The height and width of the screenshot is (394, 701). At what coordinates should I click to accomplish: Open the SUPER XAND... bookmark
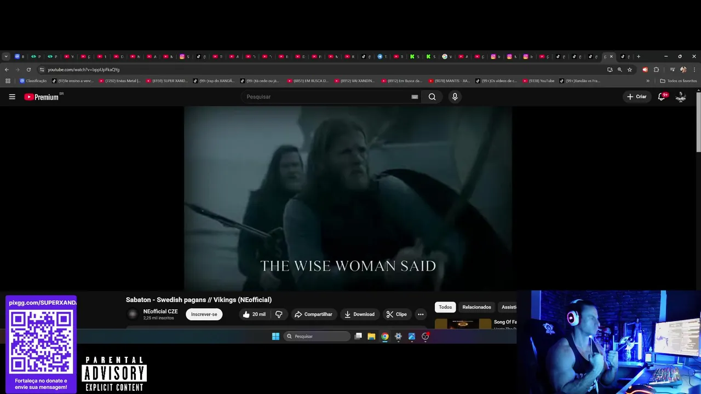click(167, 81)
